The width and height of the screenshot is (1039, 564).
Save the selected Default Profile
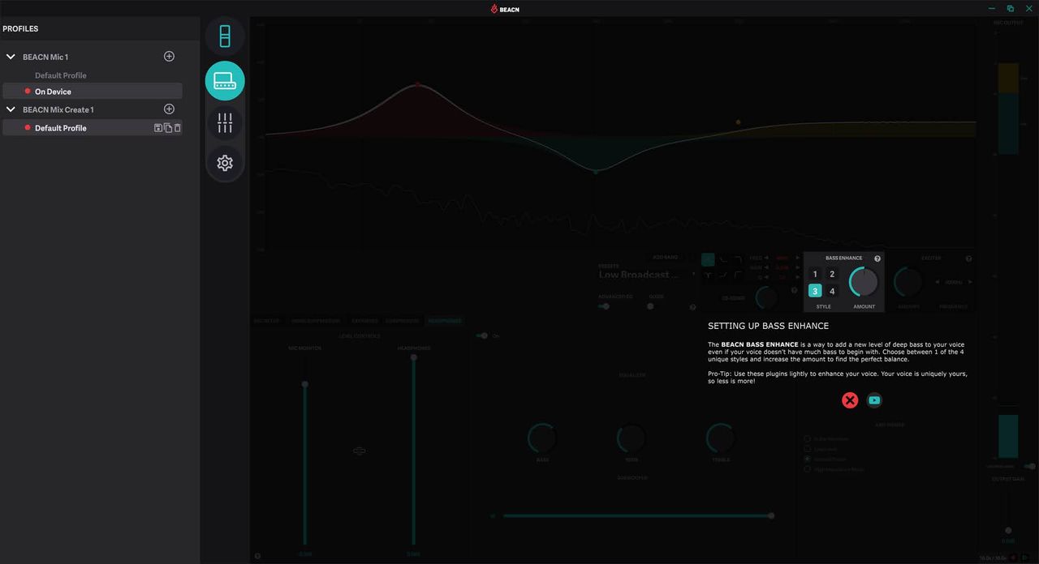pos(158,128)
